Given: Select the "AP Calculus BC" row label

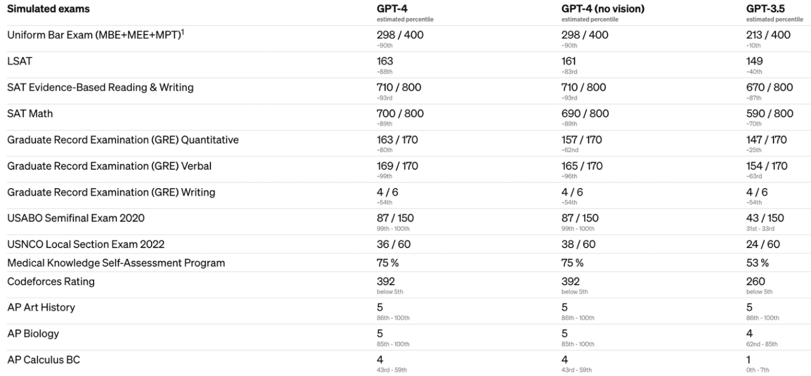Looking at the screenshot, I should (x=43, y=360).
